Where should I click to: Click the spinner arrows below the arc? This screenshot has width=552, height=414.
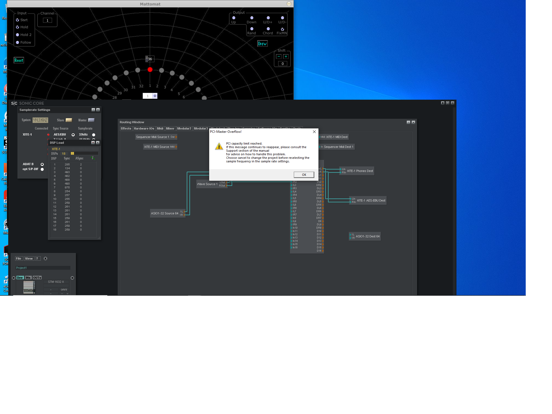click(x=155, y=96)
